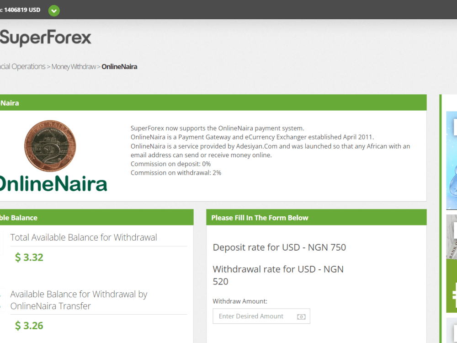The image size is (457, 343).
Task: Select the total balance value $ 3.32
Action: (x=29, y=257)
